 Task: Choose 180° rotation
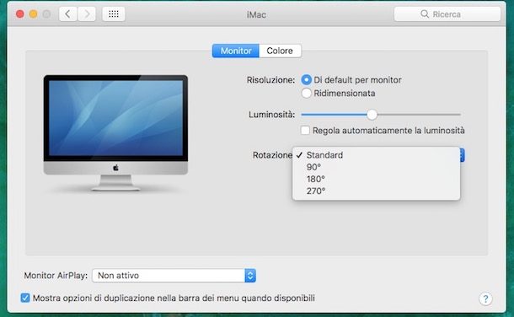(377, 179)
